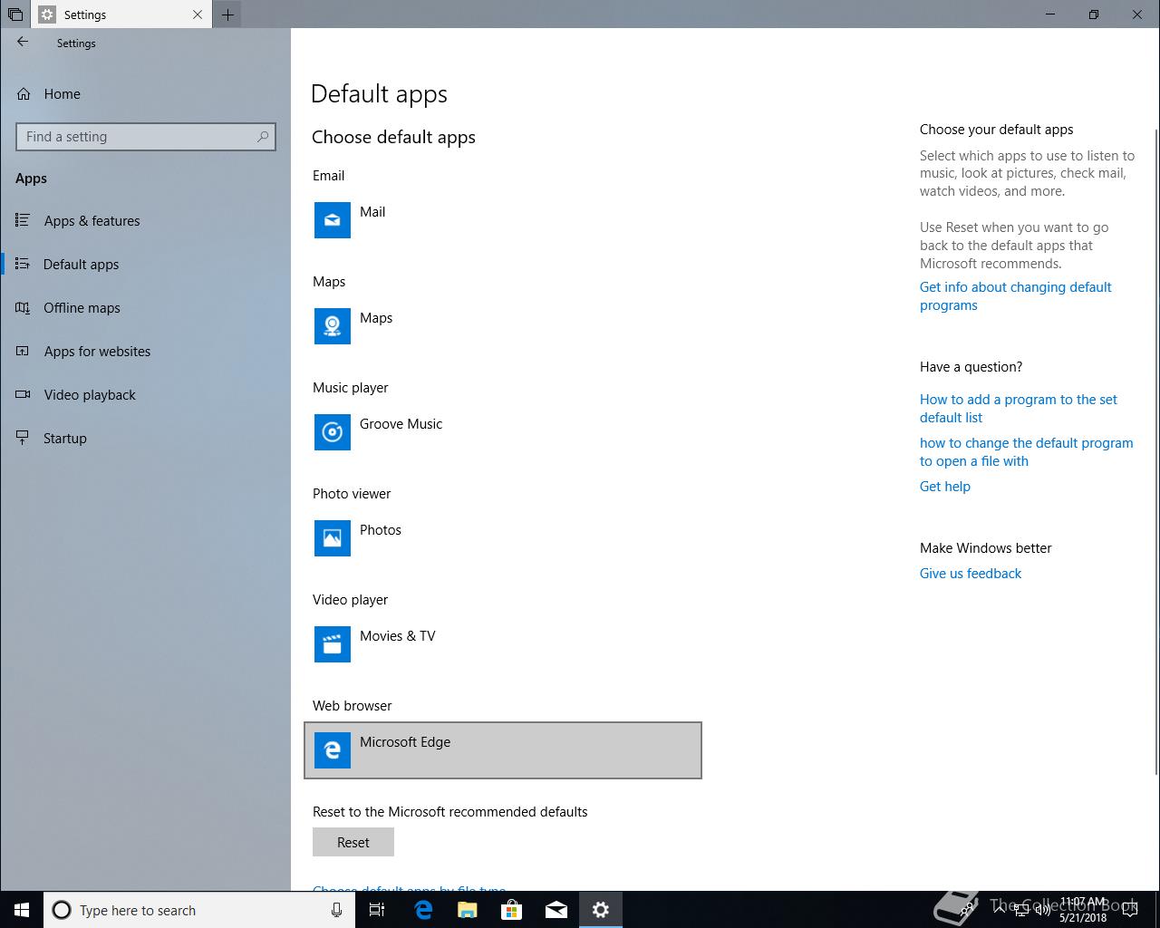
Task: Open the Home settings page
Action: pyautogui.click(x=62, y=94)
